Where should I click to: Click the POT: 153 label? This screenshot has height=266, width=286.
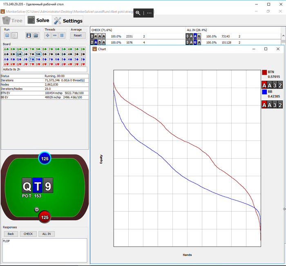[31, 196]
